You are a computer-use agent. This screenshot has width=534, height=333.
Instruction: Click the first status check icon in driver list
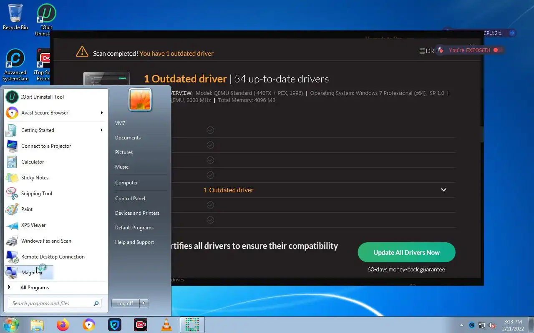(x=210, y=130)
